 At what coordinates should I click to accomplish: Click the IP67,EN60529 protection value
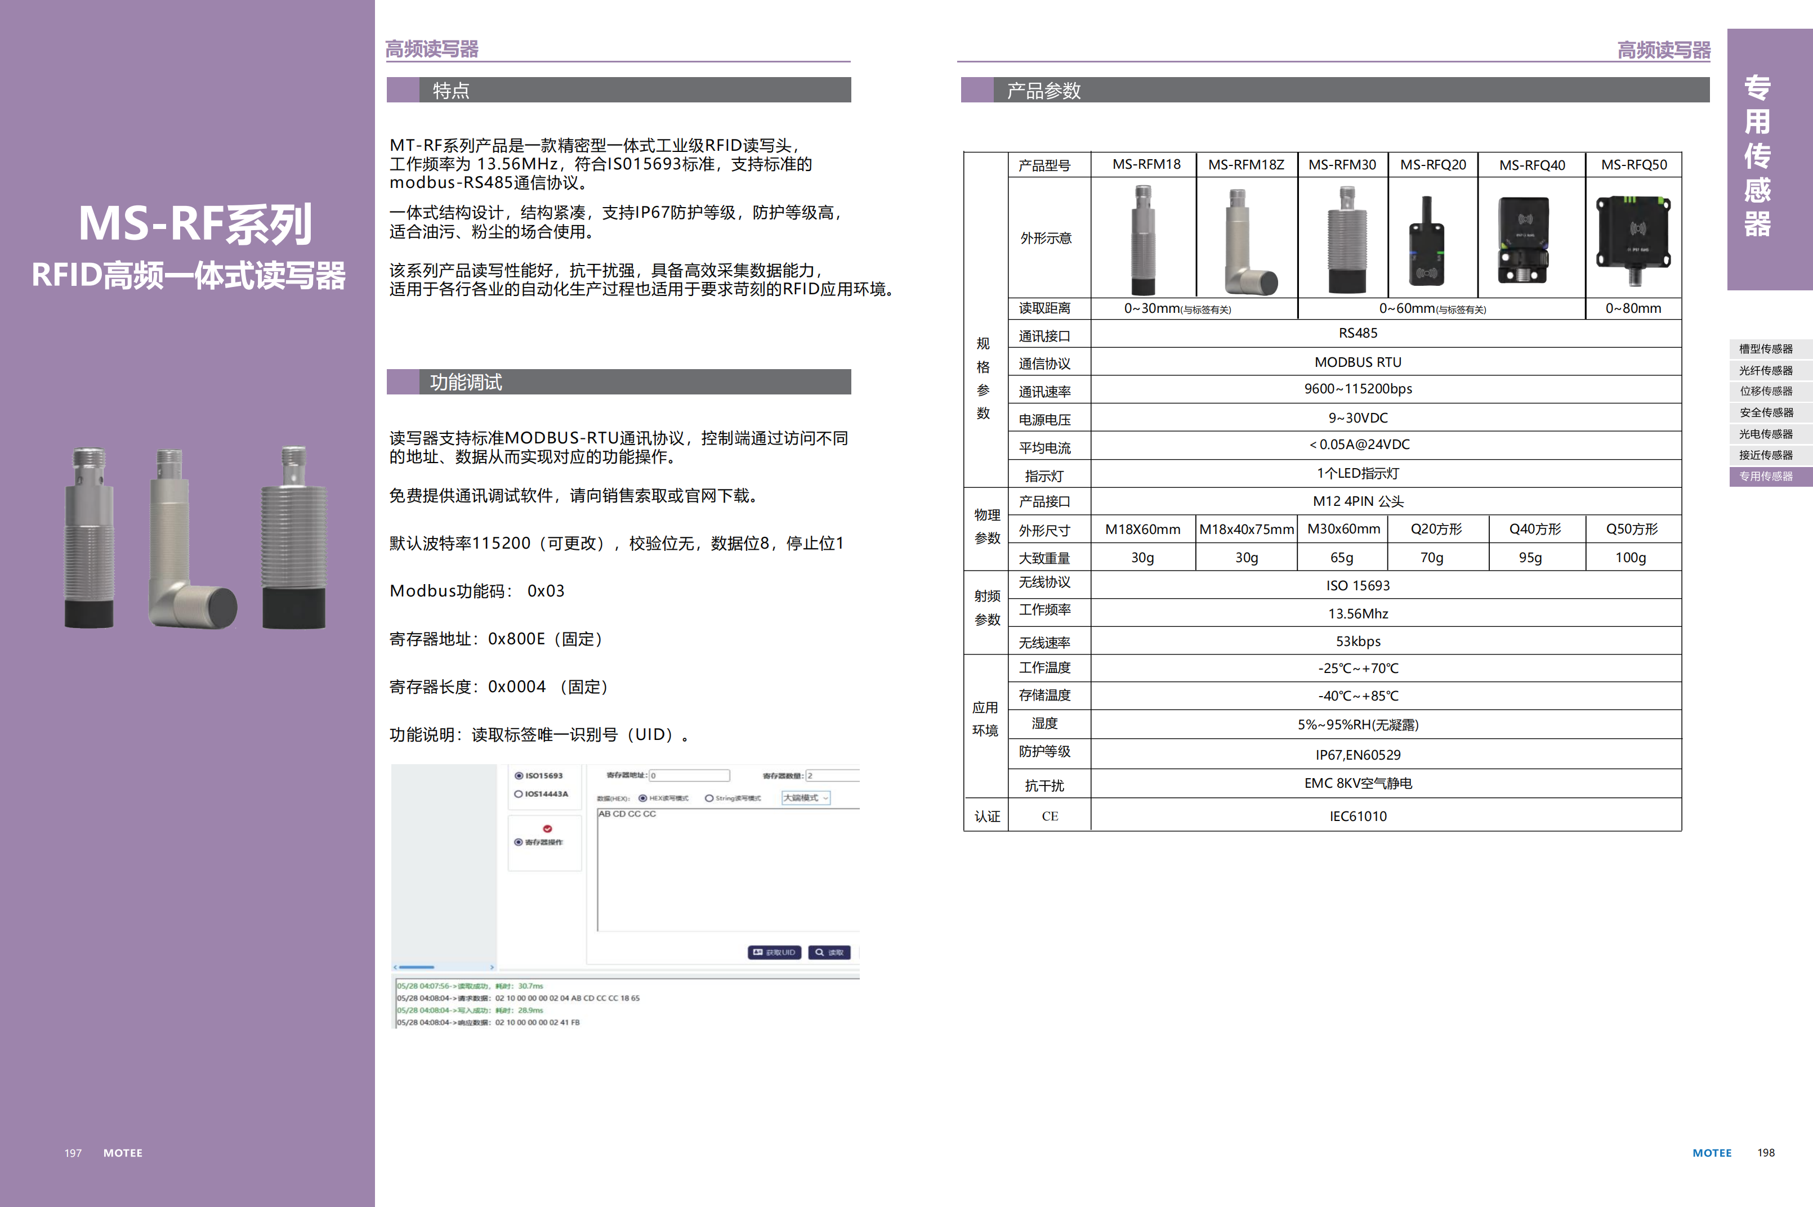coord(1358,755)
